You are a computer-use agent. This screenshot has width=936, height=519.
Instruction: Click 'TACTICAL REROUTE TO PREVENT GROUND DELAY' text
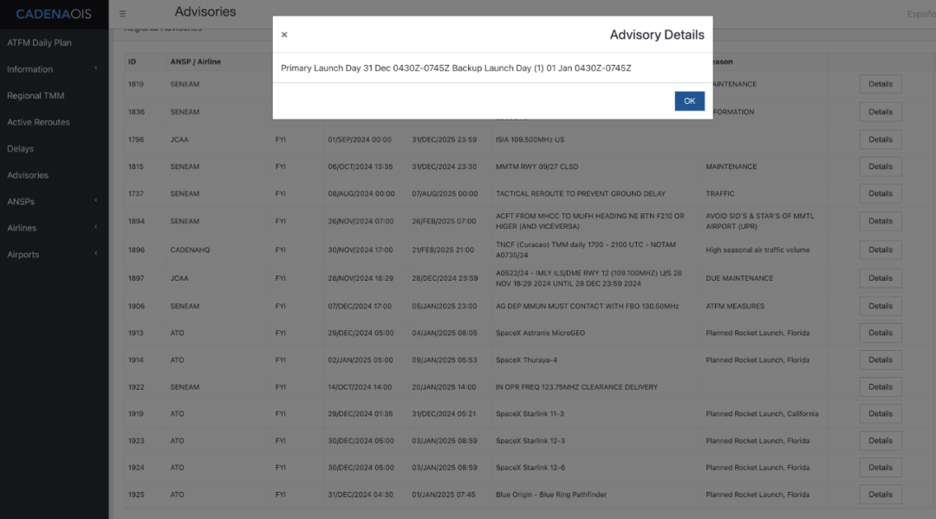point(580,193)
